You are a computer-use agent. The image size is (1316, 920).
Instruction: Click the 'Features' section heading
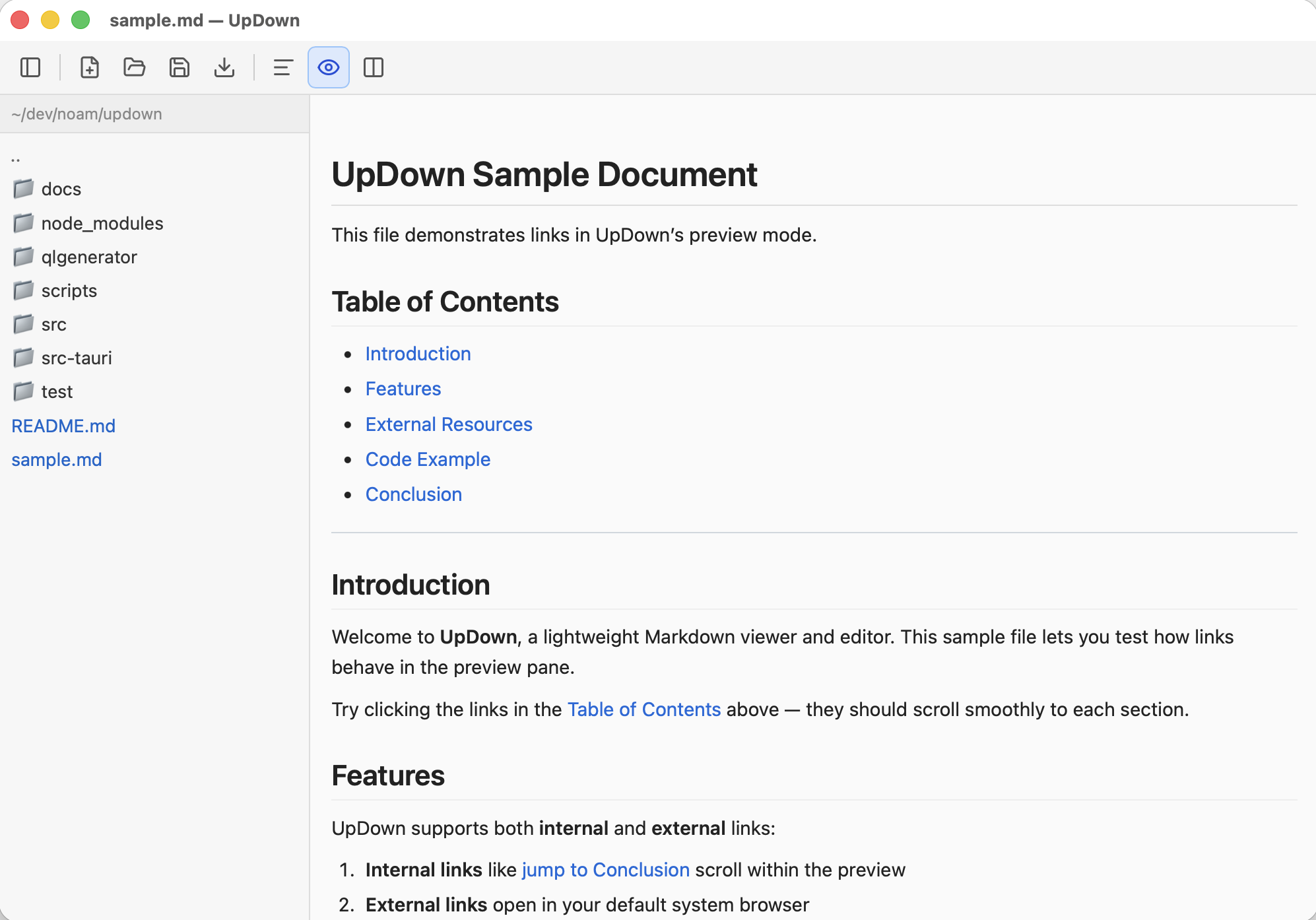[388, 776]
